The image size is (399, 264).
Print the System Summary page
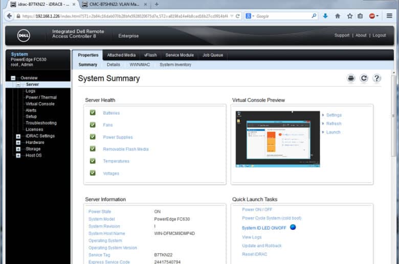(x=351, y=78)
